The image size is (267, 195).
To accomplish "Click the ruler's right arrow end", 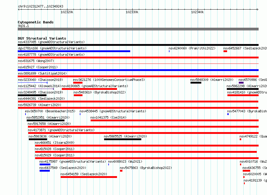I will point(257,9).
